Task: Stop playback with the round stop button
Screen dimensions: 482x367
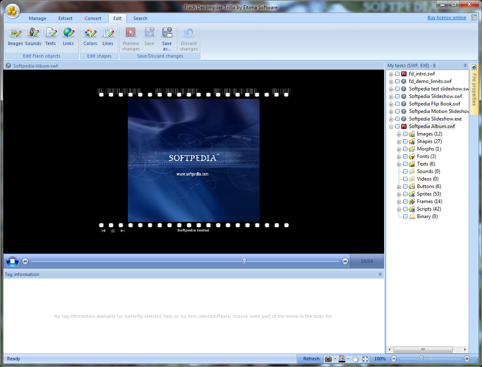Action: click(12, 261)
